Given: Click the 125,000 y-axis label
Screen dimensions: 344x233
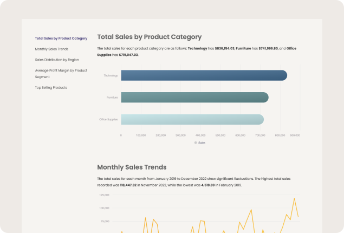Looking at the screenshot, I should click(104, 195).
